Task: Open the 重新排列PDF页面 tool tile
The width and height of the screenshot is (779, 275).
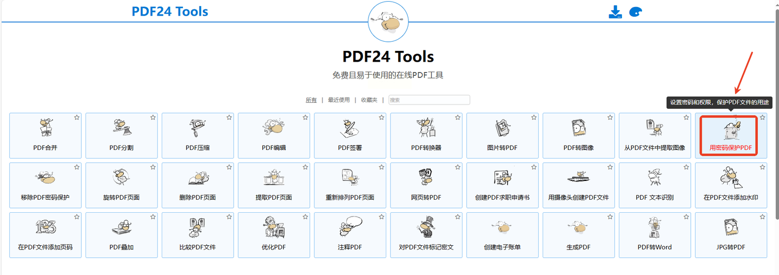Action: [x=351, y=186]
